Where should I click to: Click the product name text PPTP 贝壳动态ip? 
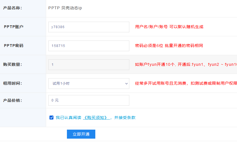[x=65, y=8]
